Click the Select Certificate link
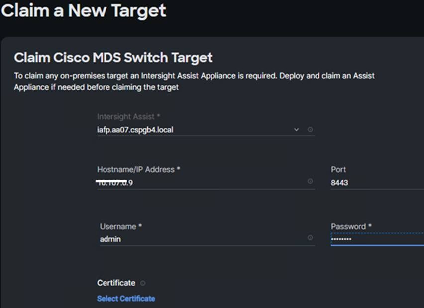The image size is (424, 308). pyautogui.click(x=126, y=298)
